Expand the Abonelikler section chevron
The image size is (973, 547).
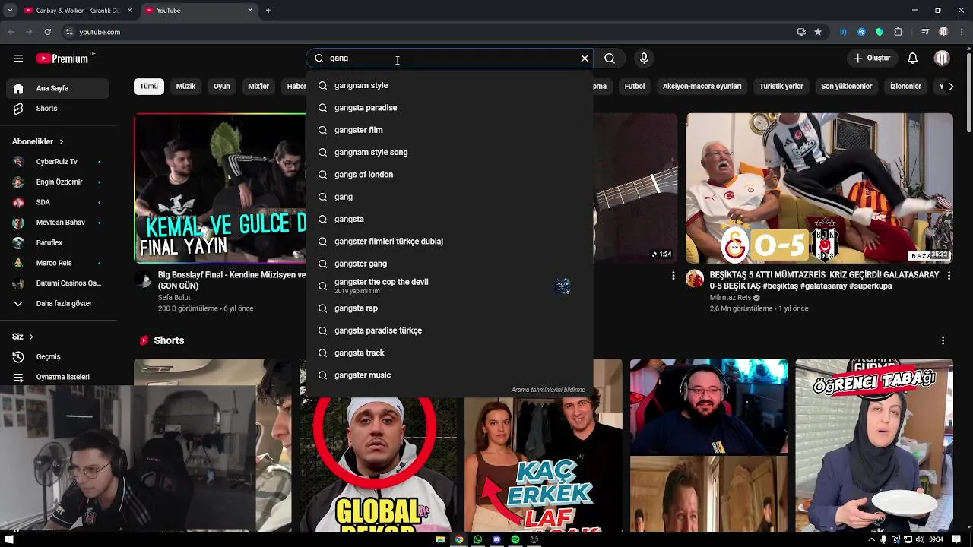coord(62,142)
